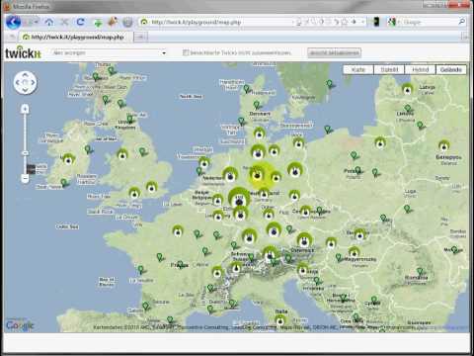Click the twick marker in western Ireland
This screenshot has width=474, height=356.
coord(68,160)
